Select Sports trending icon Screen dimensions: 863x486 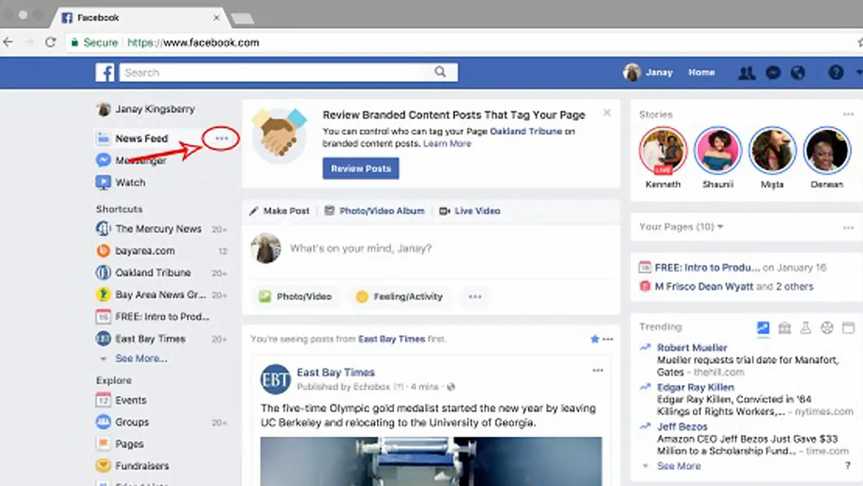pyautogui.click(x=827, y=328)
